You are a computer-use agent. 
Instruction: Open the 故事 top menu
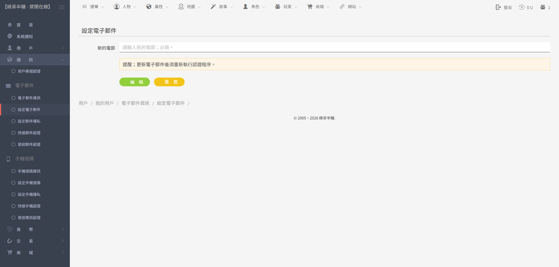tap(222, 7)
